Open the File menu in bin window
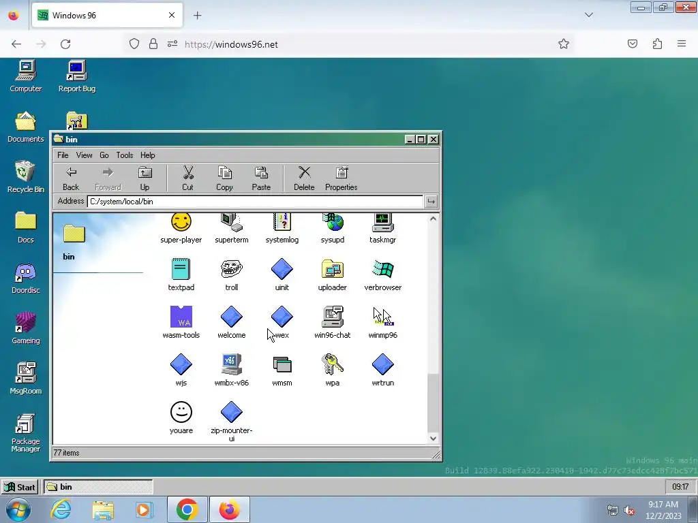 [63, 155]
